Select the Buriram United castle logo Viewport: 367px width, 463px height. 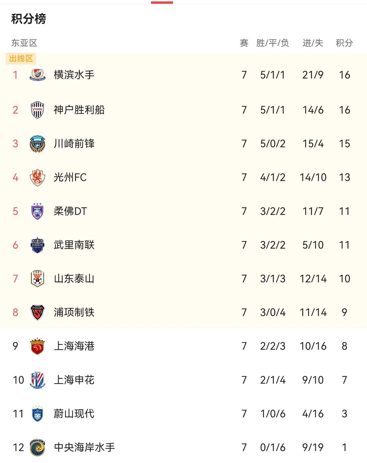pos(37,245)
